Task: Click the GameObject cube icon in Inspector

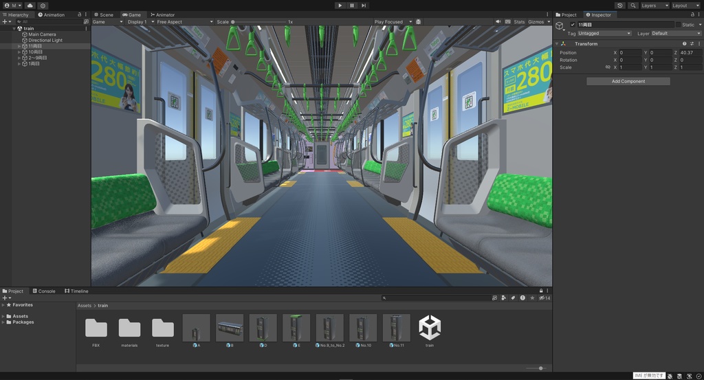Action: [560, 25]
